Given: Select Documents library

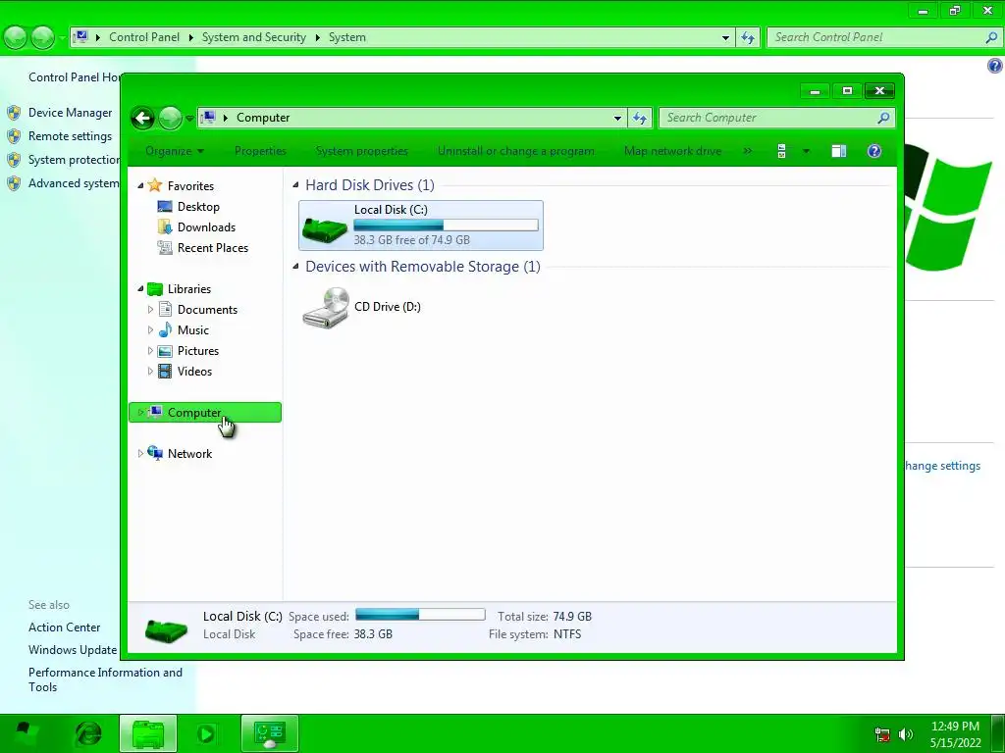Looking at the screenshot, I should click(x=207, y=309).
